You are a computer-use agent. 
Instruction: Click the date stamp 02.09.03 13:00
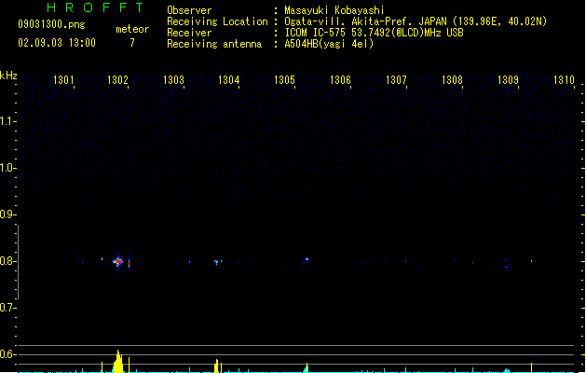(57, 43)
